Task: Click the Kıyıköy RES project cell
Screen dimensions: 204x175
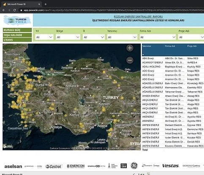Action: pos(194,67)
